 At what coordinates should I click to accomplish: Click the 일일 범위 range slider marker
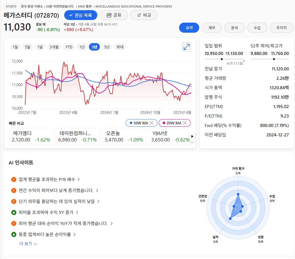tap(222, 59)
